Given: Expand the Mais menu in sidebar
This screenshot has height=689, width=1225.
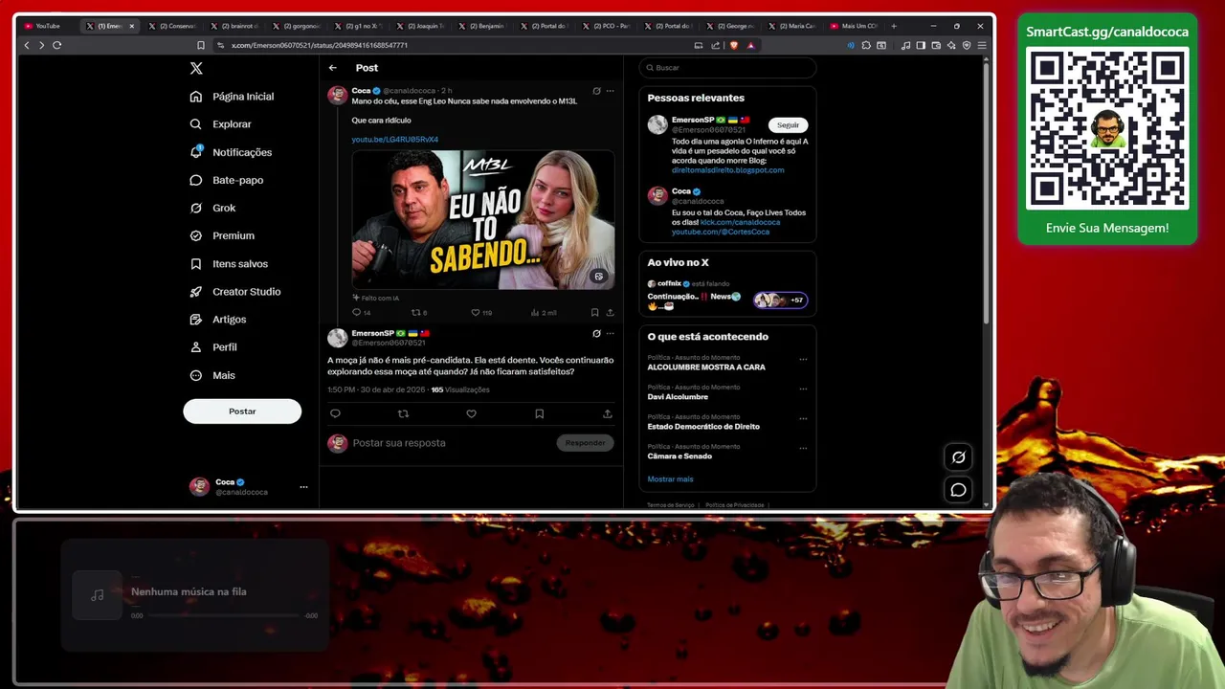Looking at the screenshot, I should pos(212,375).
